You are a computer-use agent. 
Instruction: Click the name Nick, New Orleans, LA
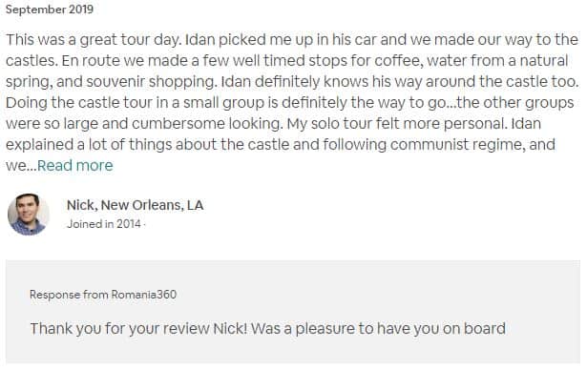(x=136, y=205)
